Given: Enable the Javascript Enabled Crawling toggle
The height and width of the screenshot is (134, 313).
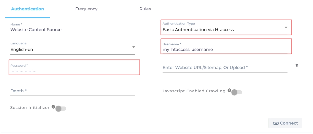Looking at the screenshot, I should pos(236,92).
